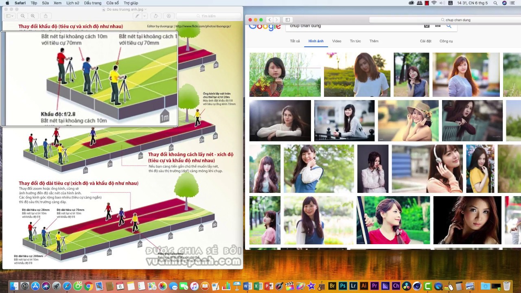Open the Lịch sử menu
Screen dimensions: 521x293
click(73, 3)
